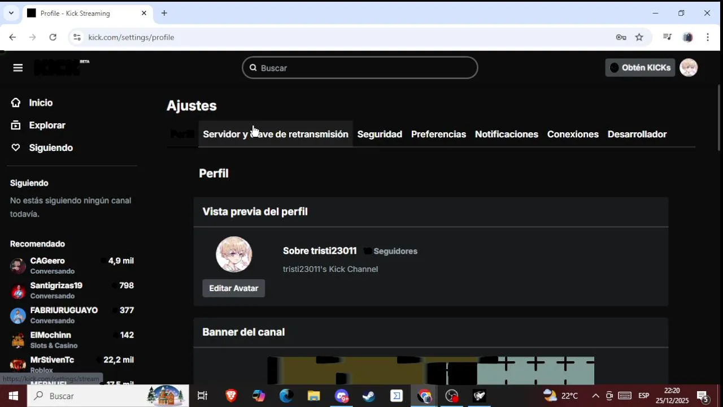723x407 pixels.
Task: Open the Windows notification center icon
Action: coord(703,396)
